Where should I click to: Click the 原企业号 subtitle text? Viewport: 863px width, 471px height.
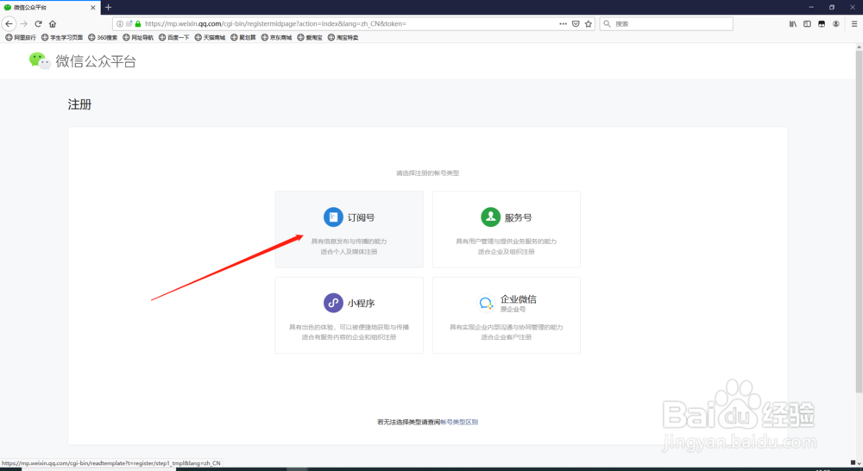tap(513, 310)
